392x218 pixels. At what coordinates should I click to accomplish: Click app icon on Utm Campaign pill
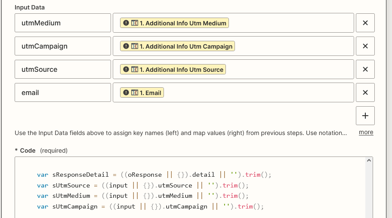135,46
